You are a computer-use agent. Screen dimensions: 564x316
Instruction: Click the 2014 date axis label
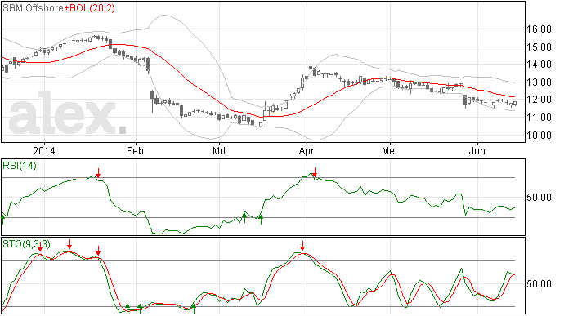coord(44,150)
